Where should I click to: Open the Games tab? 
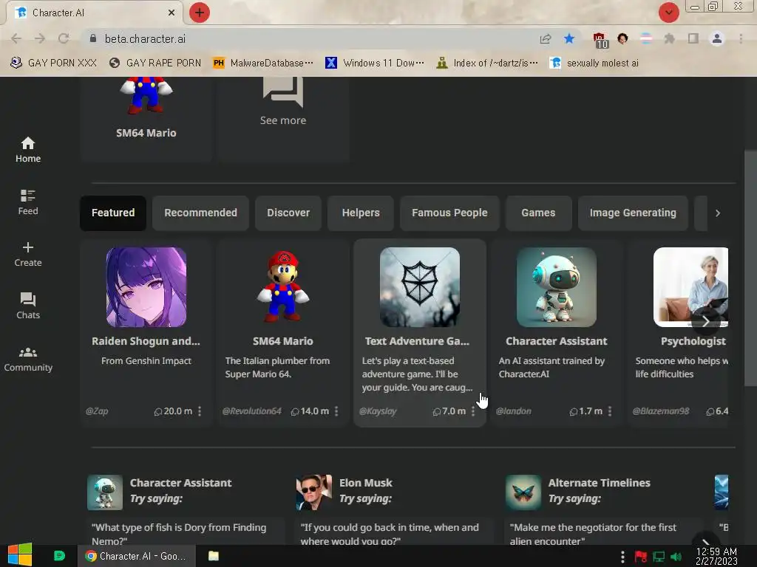tap(538, 213)
